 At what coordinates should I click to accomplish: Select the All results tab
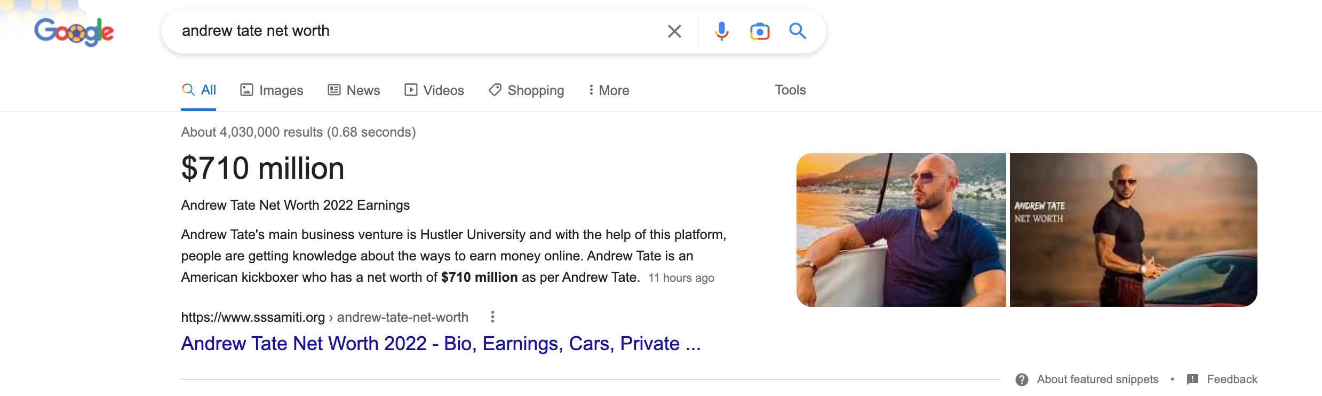(198, 90)
